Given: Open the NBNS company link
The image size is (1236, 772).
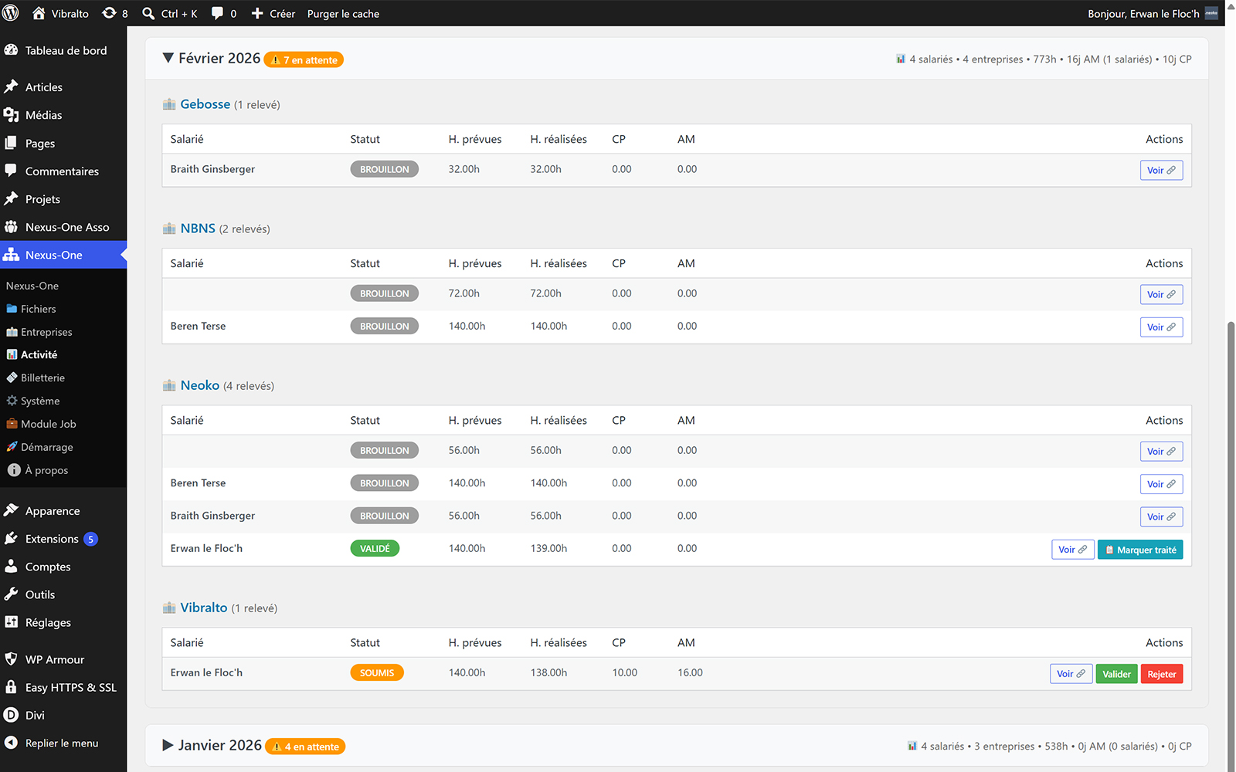Looking at the screenshot, I should point(198,229).
